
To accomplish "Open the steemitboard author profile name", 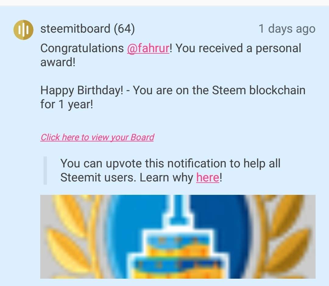I will (75, 29).
